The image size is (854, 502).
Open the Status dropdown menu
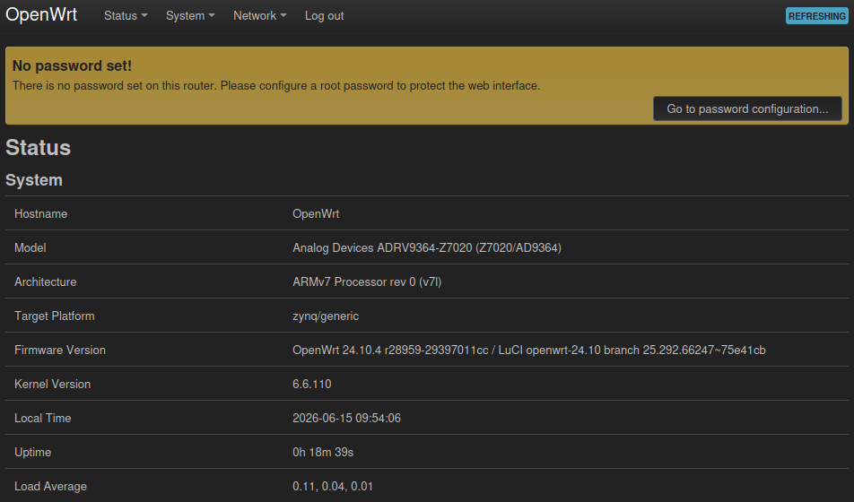click(x=126, y=16)
